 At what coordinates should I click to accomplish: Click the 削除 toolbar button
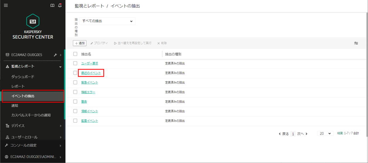pyautogui.click(x=162, y=43)
